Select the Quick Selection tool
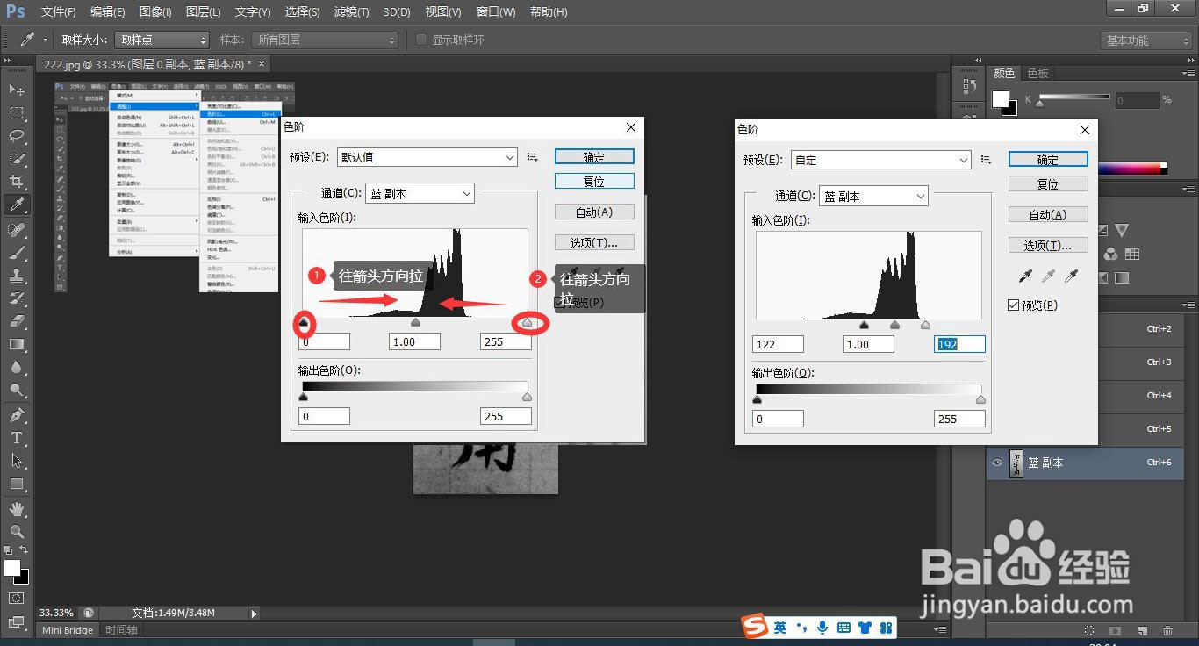 click(x=17, y=159)
